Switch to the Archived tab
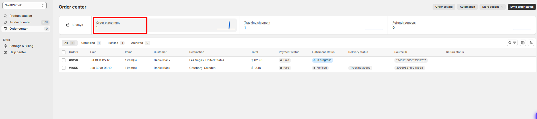 point(140,43)
